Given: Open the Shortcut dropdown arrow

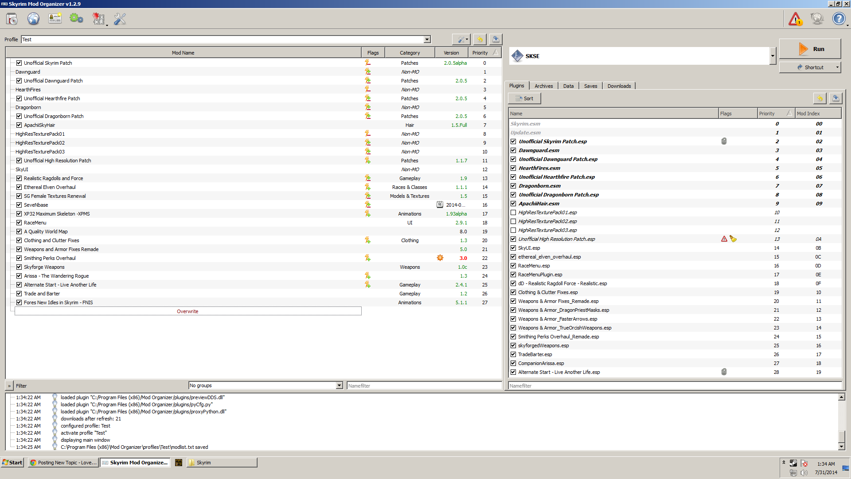Looking at the screenshot, I should [x=837, y=67].
